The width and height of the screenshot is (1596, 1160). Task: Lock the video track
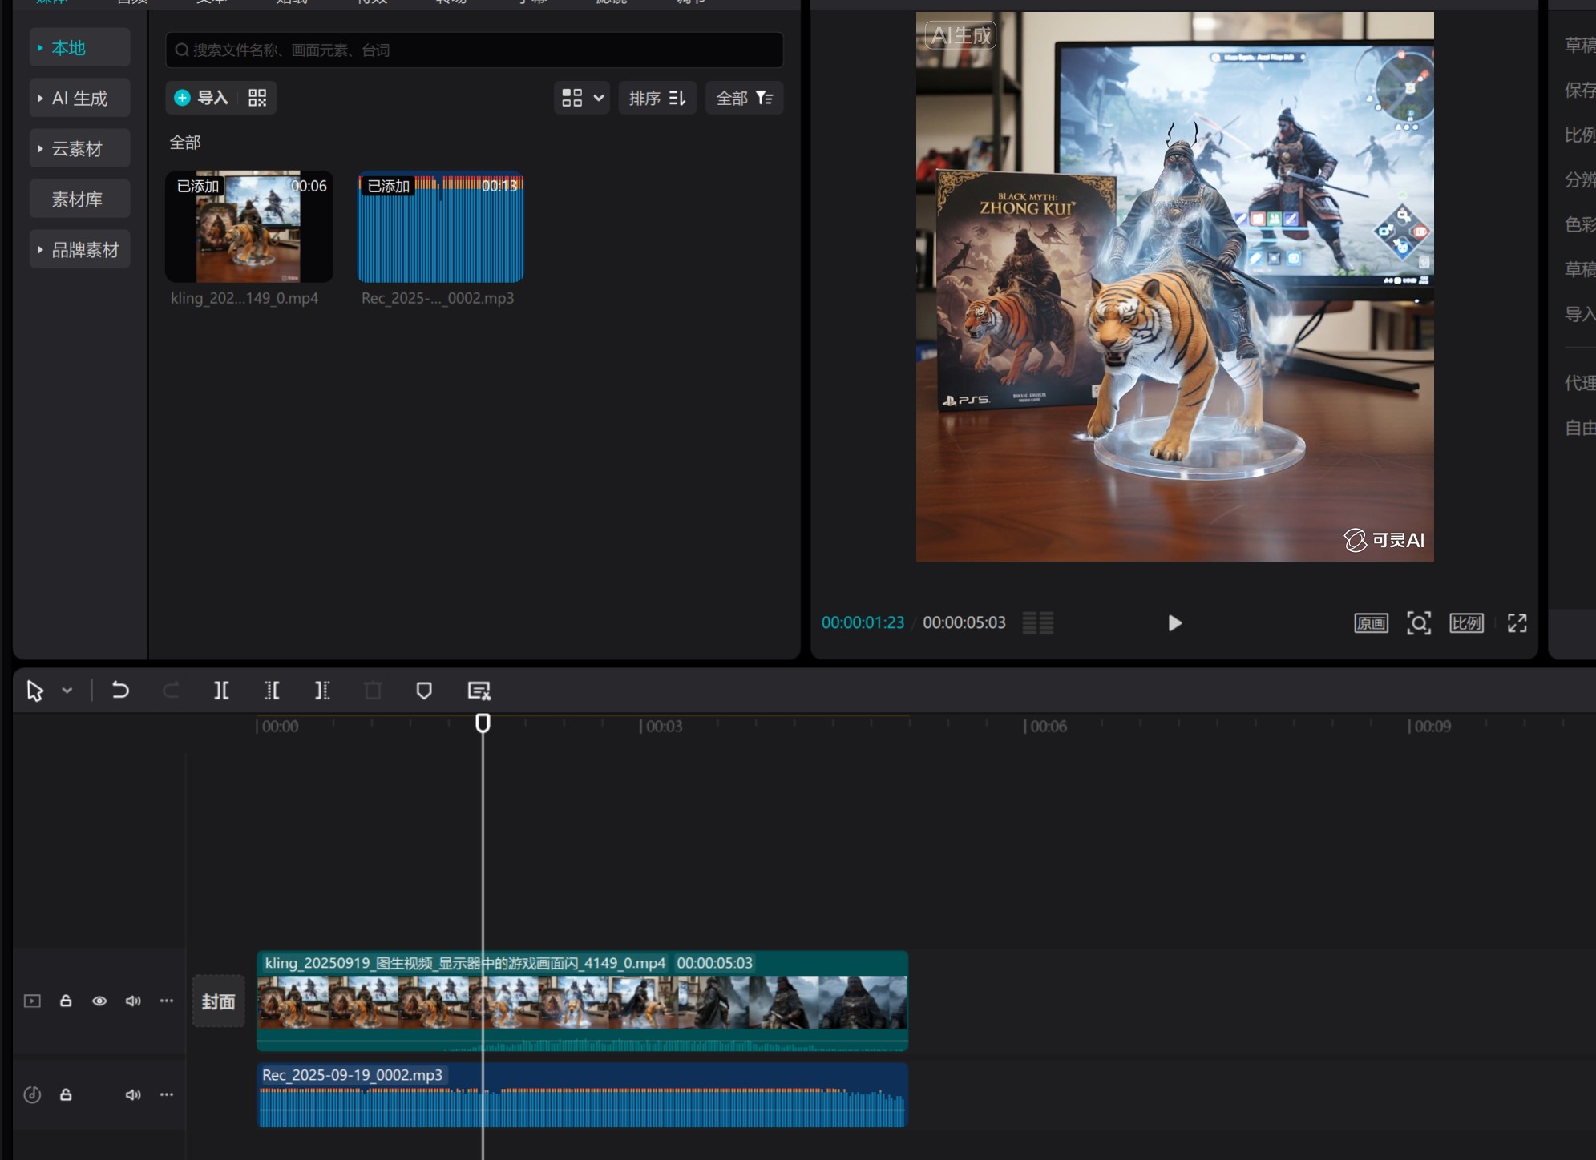click(66, 1001)
